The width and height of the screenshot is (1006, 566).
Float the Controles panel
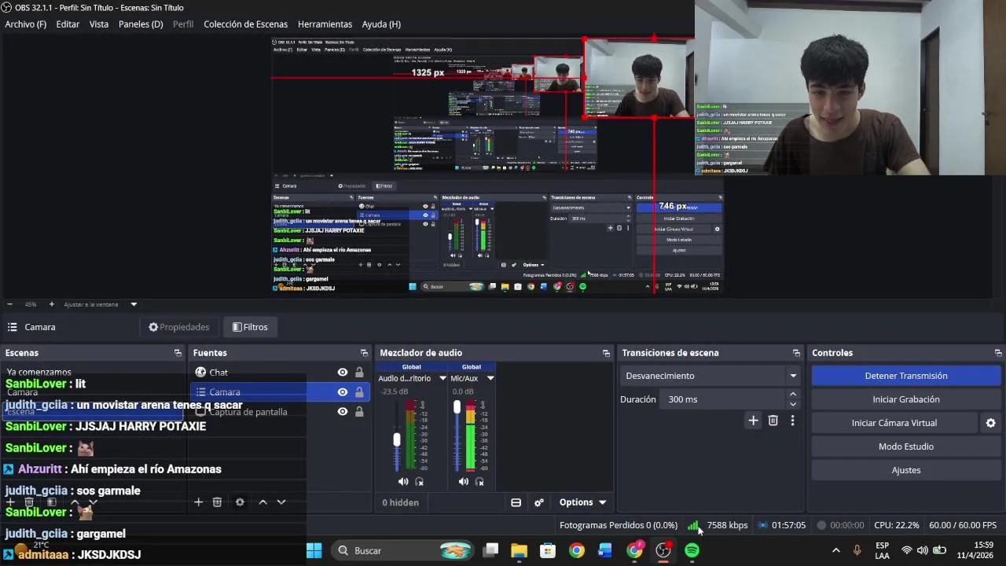pyautogui.click(x=998, y=353)
